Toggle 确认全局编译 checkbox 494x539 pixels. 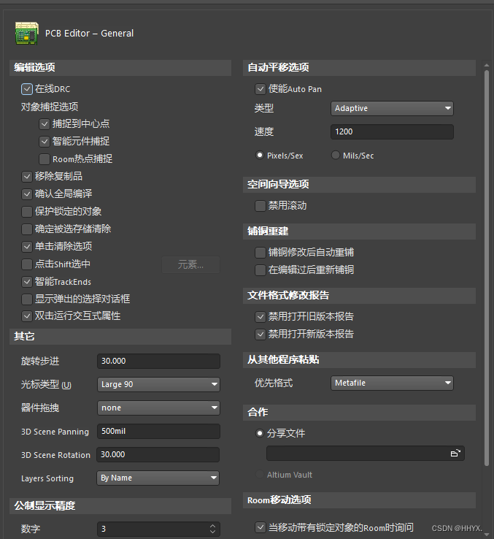pyautogui.click(x=27, y=194)
